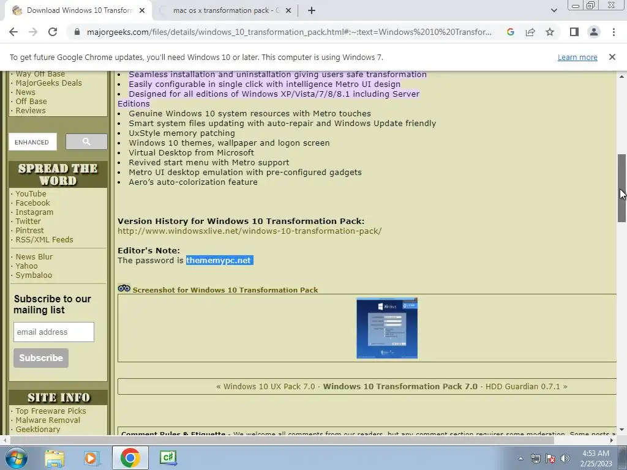Close the mac os x transformation pack tab
The height and width of the screenshot is (470, 627).
click(x=288, y=10)
